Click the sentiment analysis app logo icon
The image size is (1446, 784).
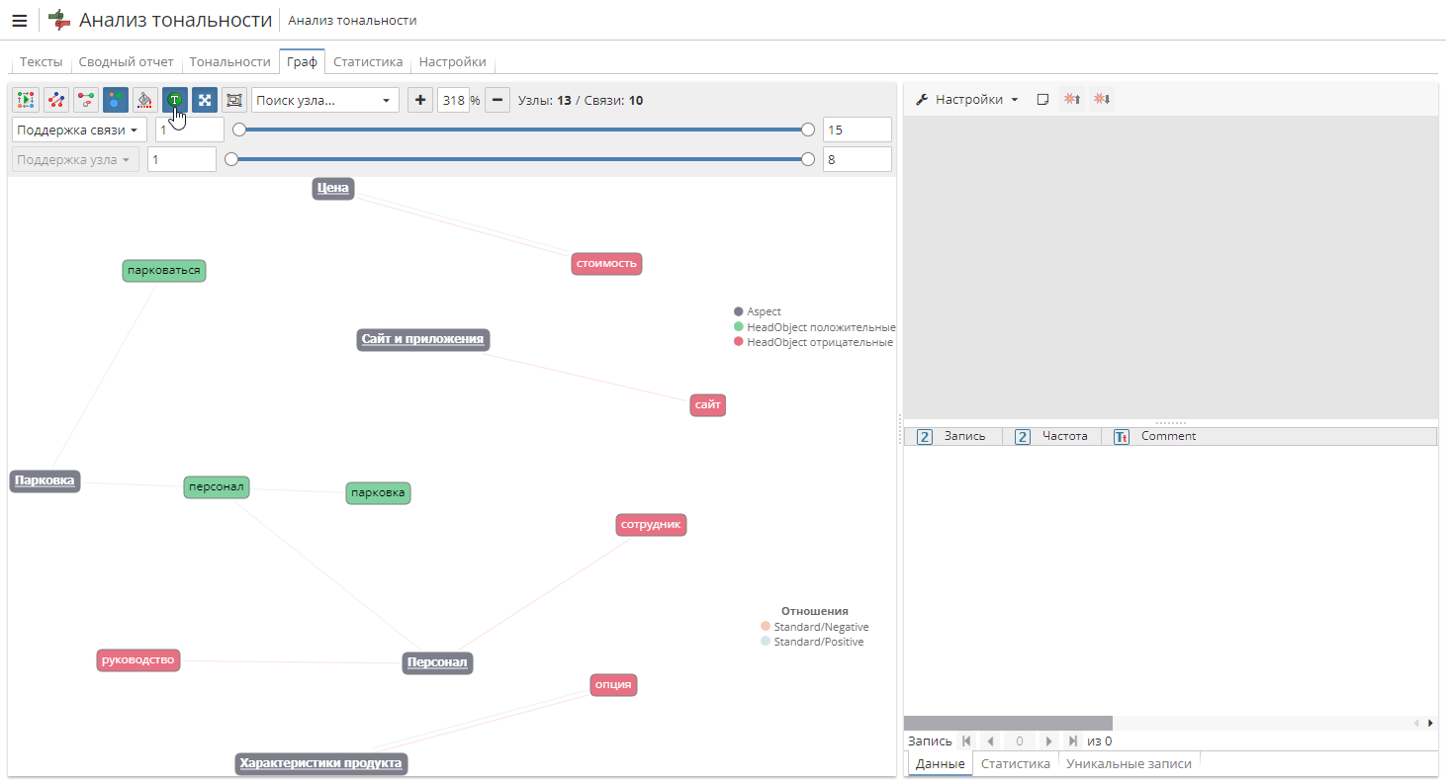pyautogui.click(x=59, y=20)
